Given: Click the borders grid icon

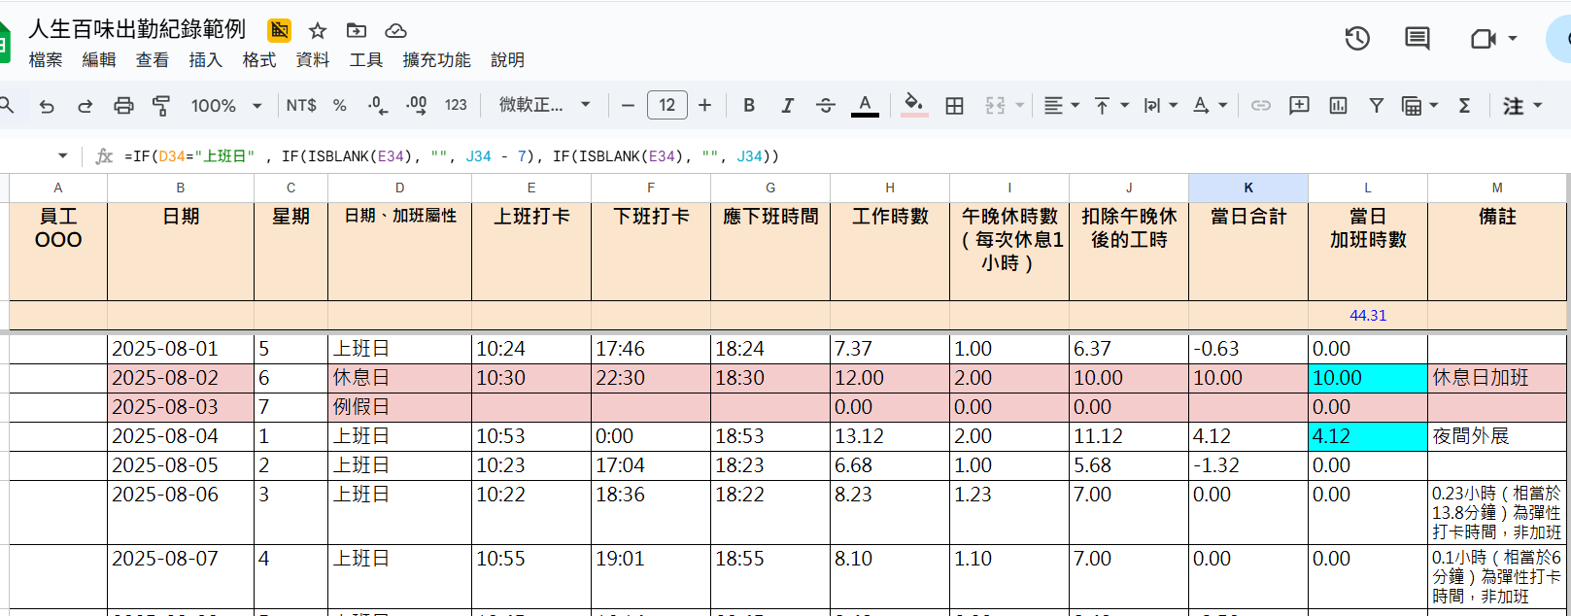Looking at the screenshot, I should pos(954,106).
